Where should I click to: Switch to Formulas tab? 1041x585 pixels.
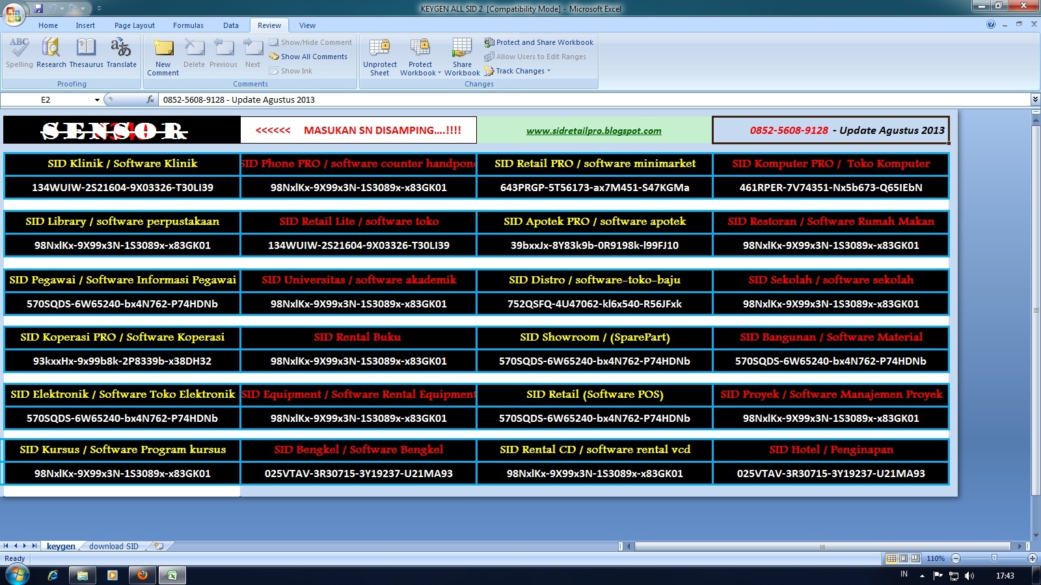(x=188, y=25)
